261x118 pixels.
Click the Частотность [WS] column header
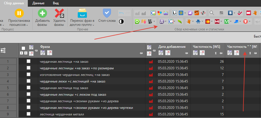point(207,47)
